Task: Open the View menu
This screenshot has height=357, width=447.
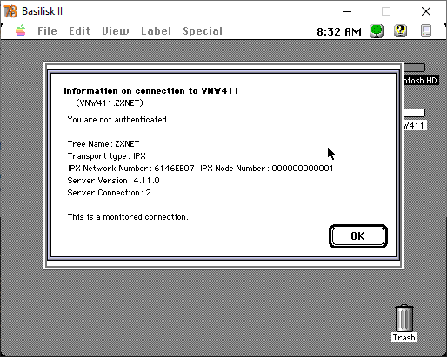Action: click(x=116, y=31)
